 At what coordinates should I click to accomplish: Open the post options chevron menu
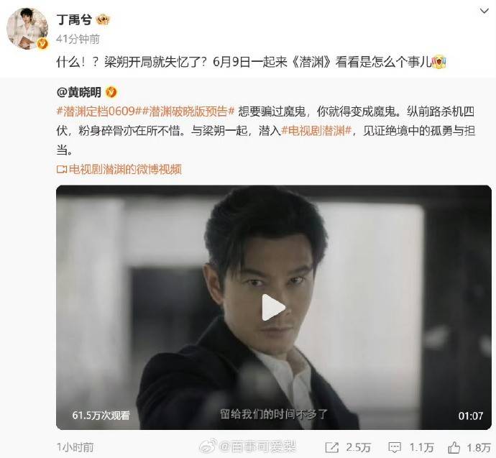pyautogui.click(x=484, y=12)
